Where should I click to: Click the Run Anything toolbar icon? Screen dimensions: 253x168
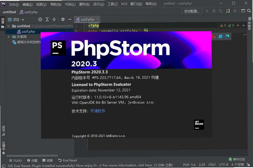pyautogui.click(x=243, y=11)
